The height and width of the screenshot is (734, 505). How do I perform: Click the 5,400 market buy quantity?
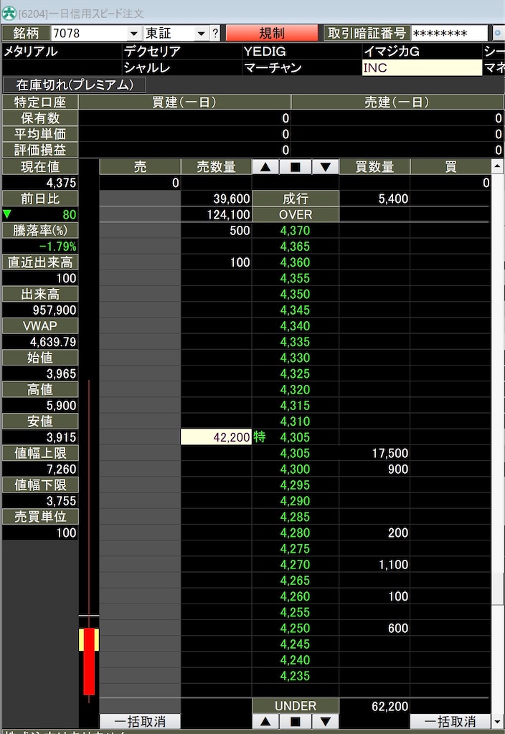[x=374, y=199]
